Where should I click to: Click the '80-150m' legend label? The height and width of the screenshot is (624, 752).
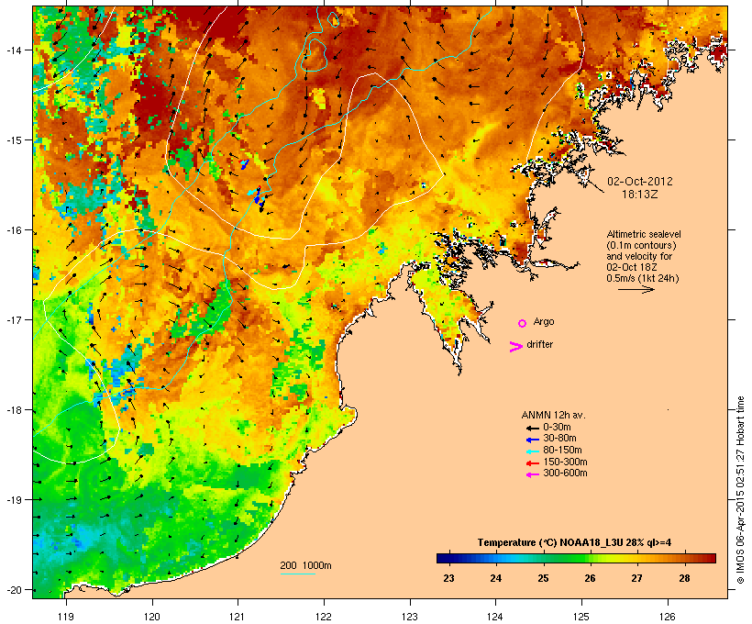562,451
